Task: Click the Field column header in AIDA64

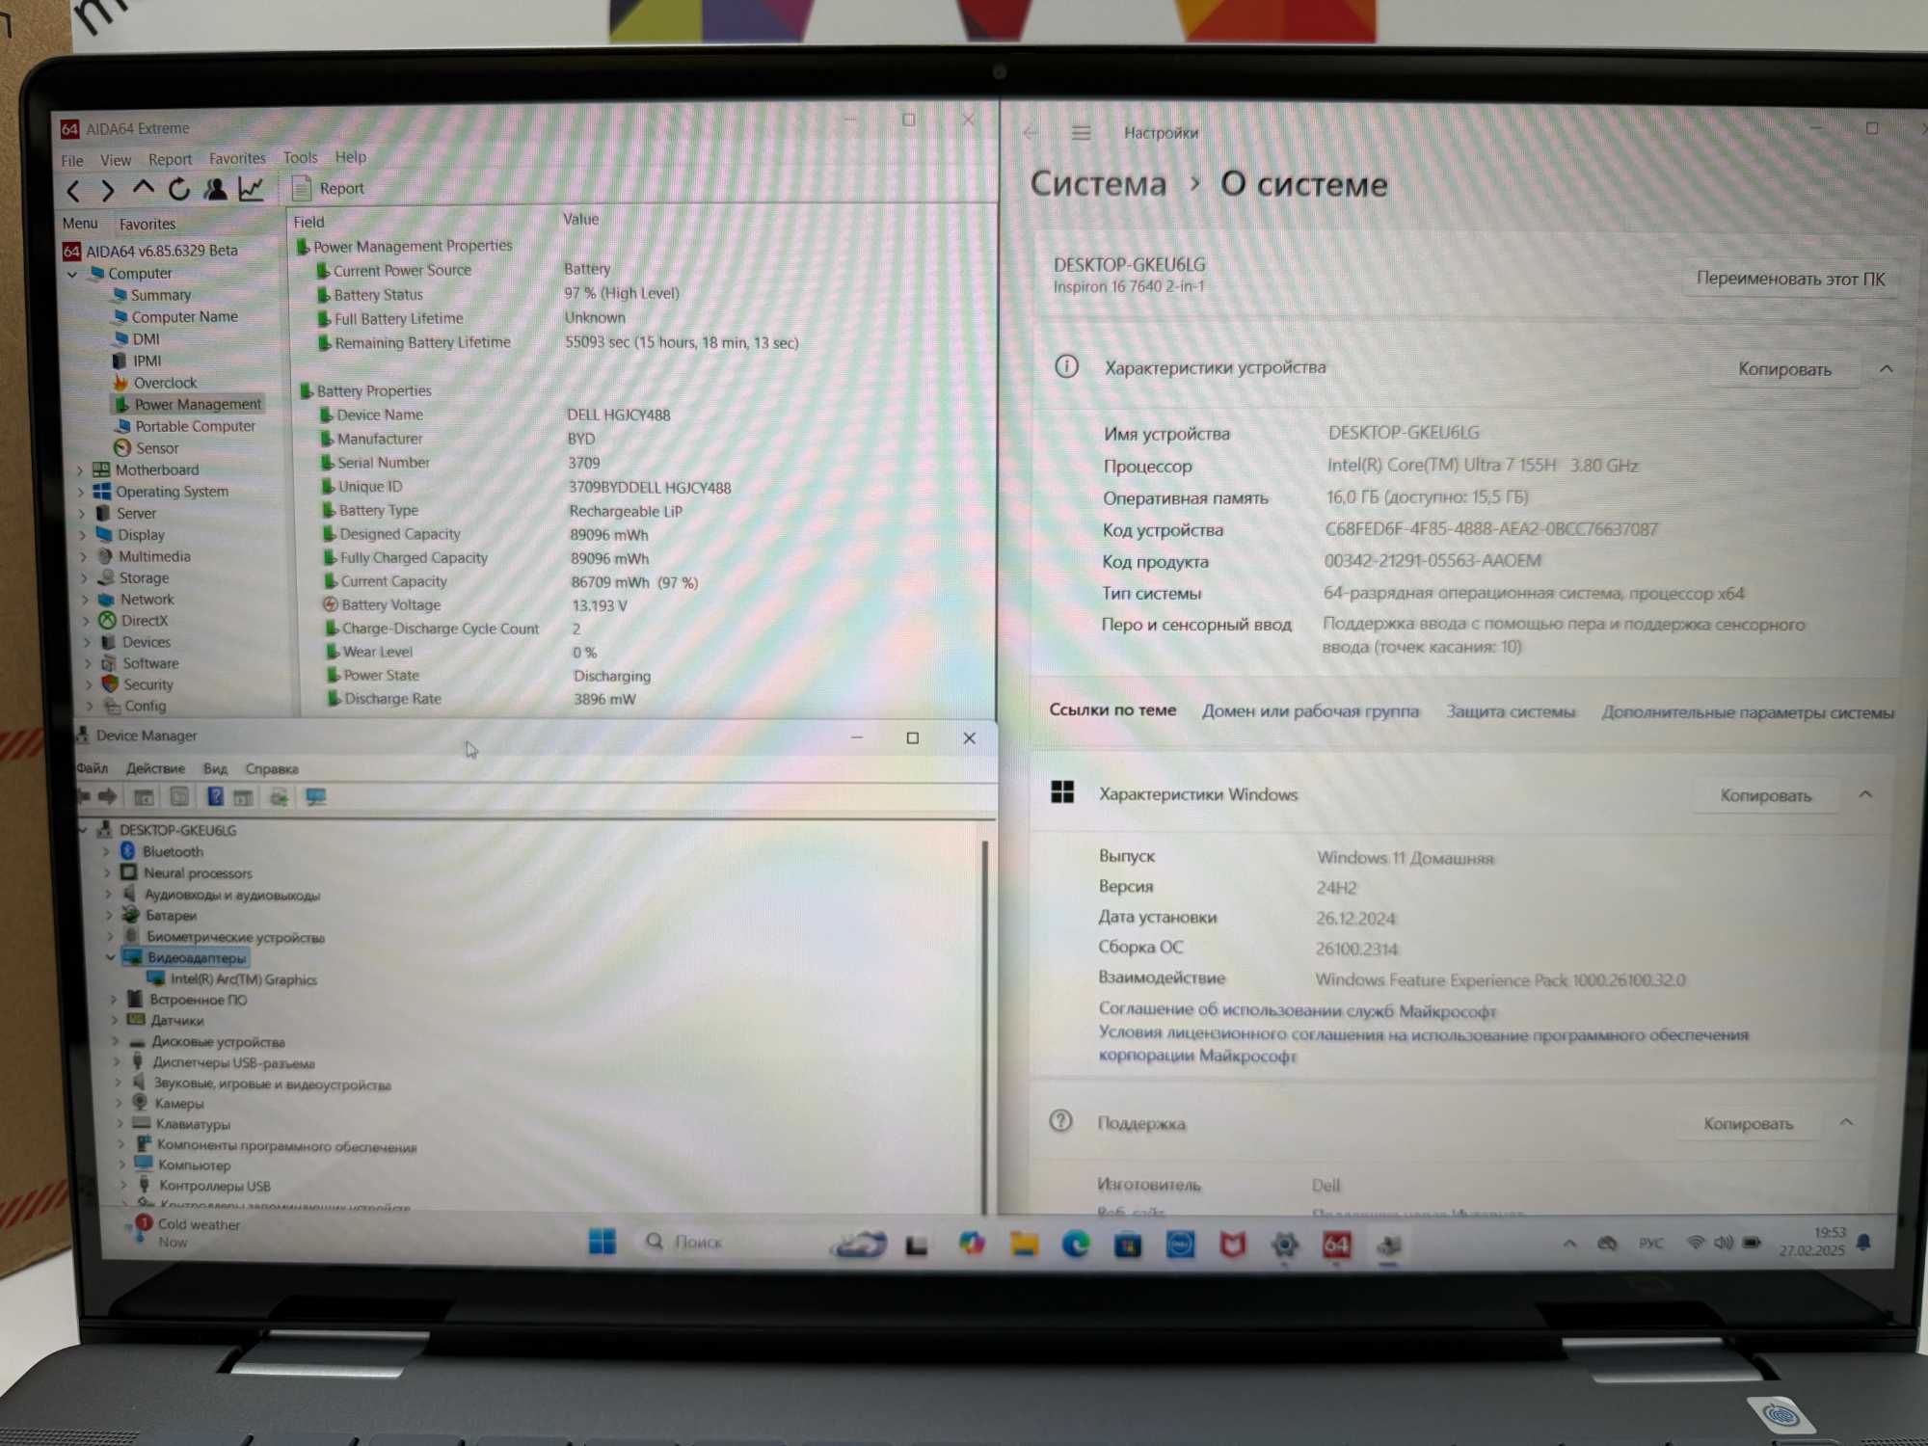Action: coord(309,222)
